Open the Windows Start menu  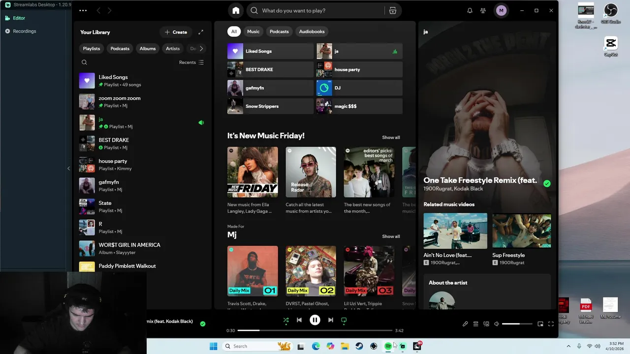pos(213,346)
